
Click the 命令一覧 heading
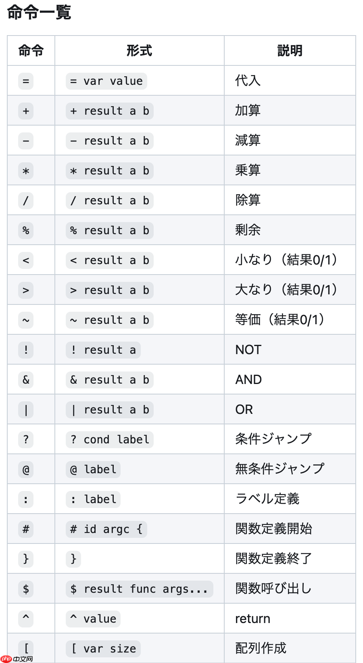click(x=39, y=13)
